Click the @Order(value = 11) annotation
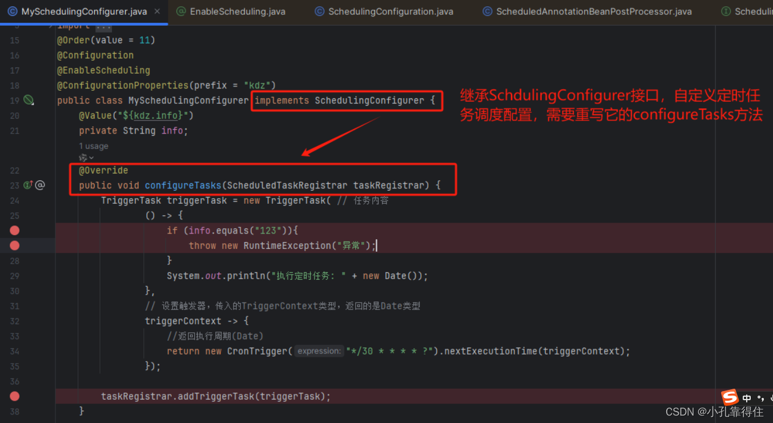Image resolution: width=773 pixels, height=423 pixels. [x=106, y=40]
